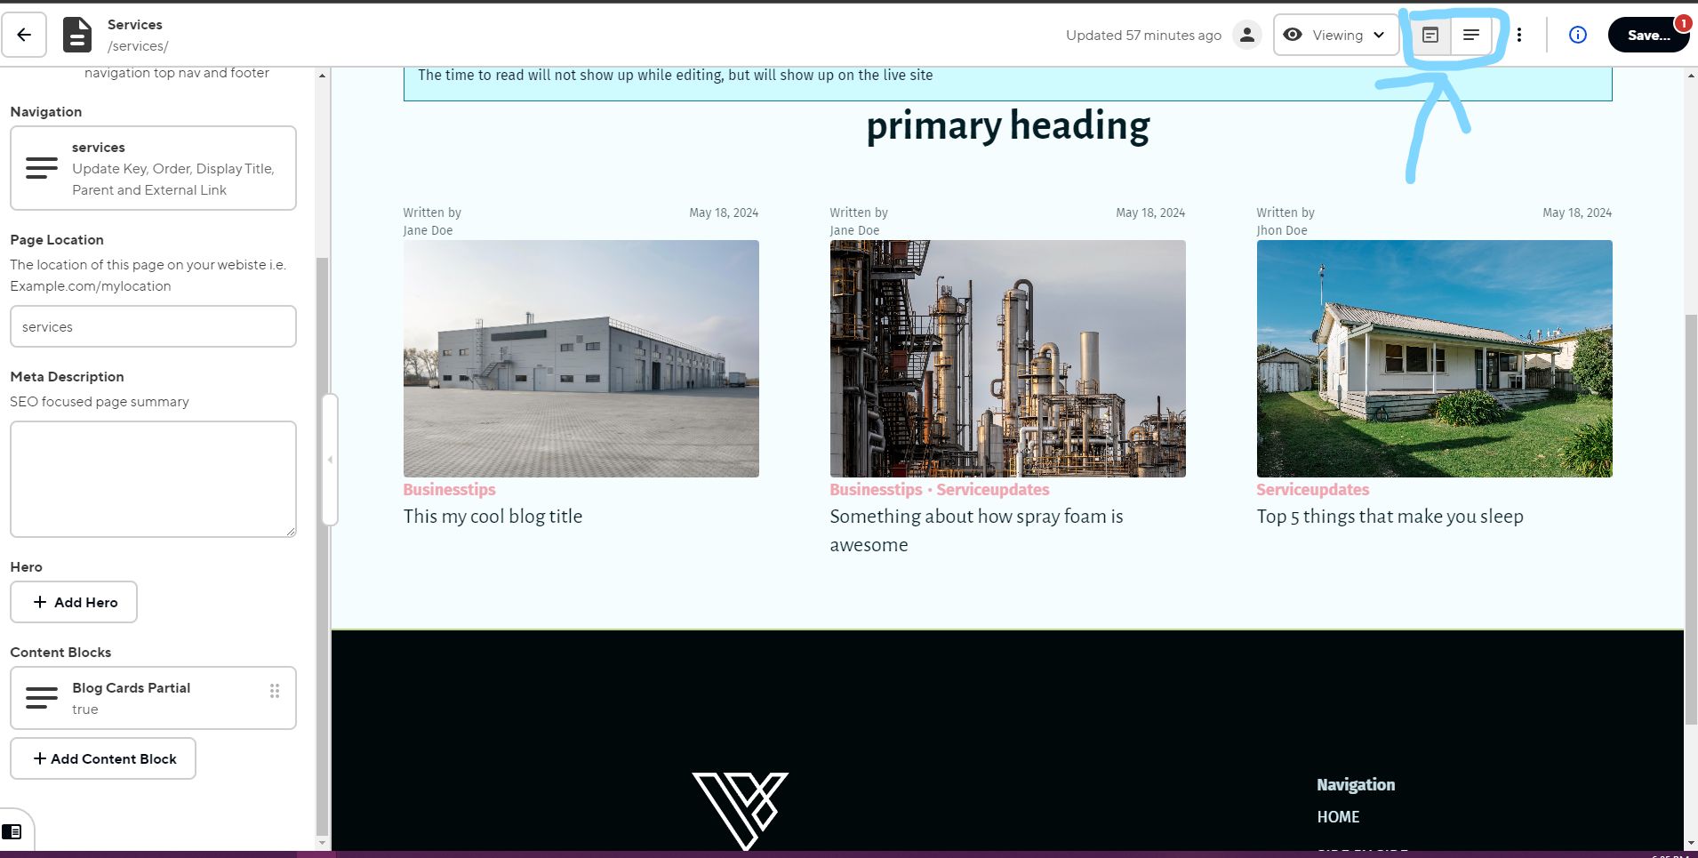Focus the Meta Description text area
Viewport: 1698px width, 858px height.
(x=153, y=479)
